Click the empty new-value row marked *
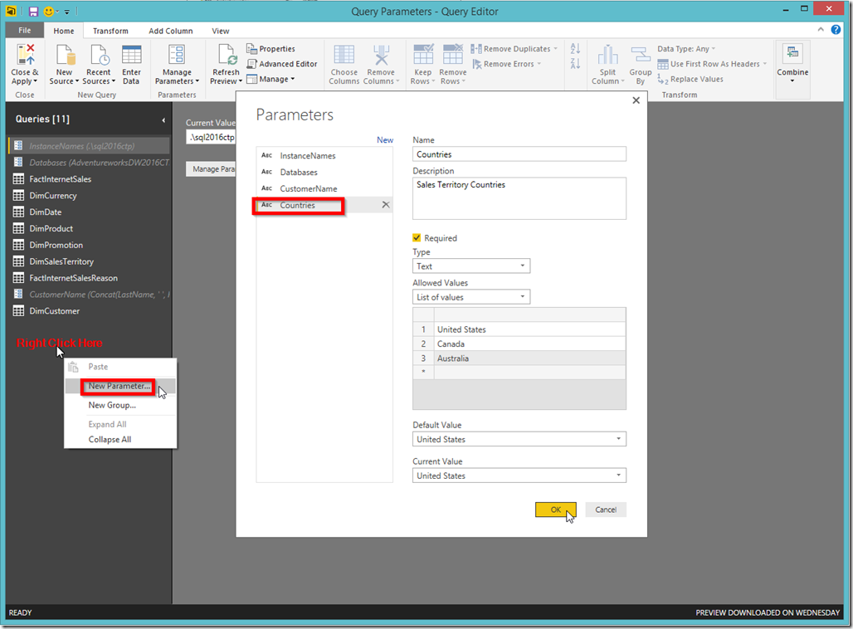This screenshot has width=853, height=629. [x=519, y=373]
